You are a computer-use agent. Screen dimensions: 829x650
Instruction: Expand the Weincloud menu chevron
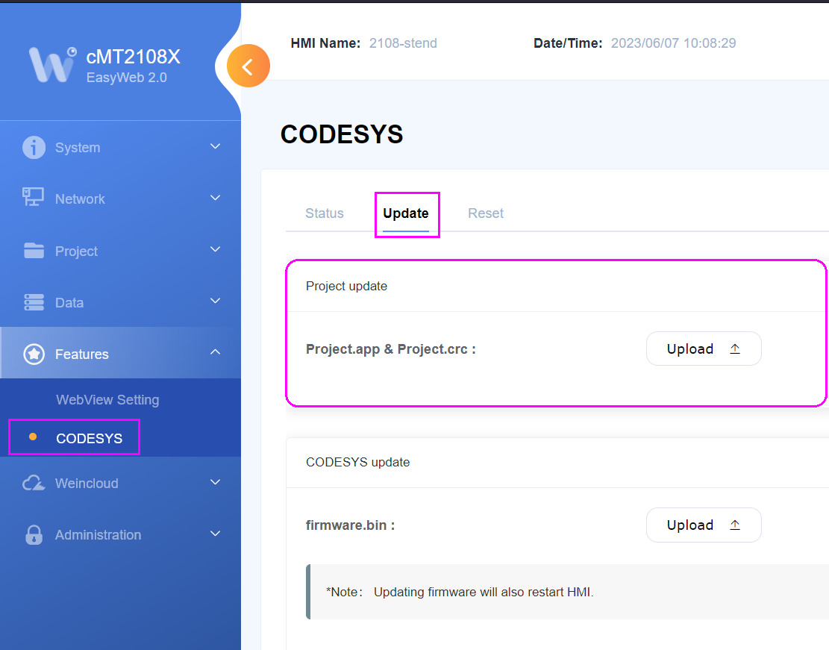(215, 482)
